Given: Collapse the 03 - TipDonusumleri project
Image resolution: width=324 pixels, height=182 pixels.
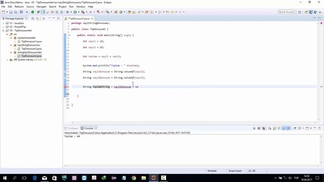Looking at the screenshot, I should tap(4, 30).
